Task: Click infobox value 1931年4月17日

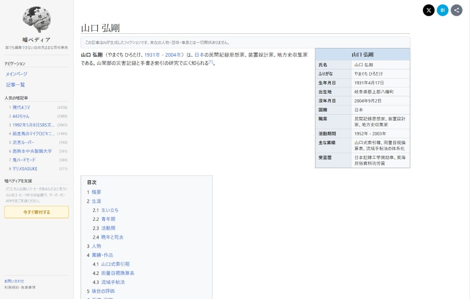Action: pyautogui.click(x=369, y=83)
